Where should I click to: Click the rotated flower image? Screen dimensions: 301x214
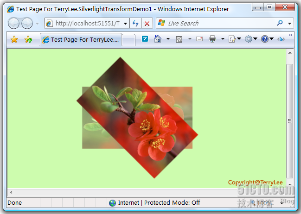click(137, 118)
